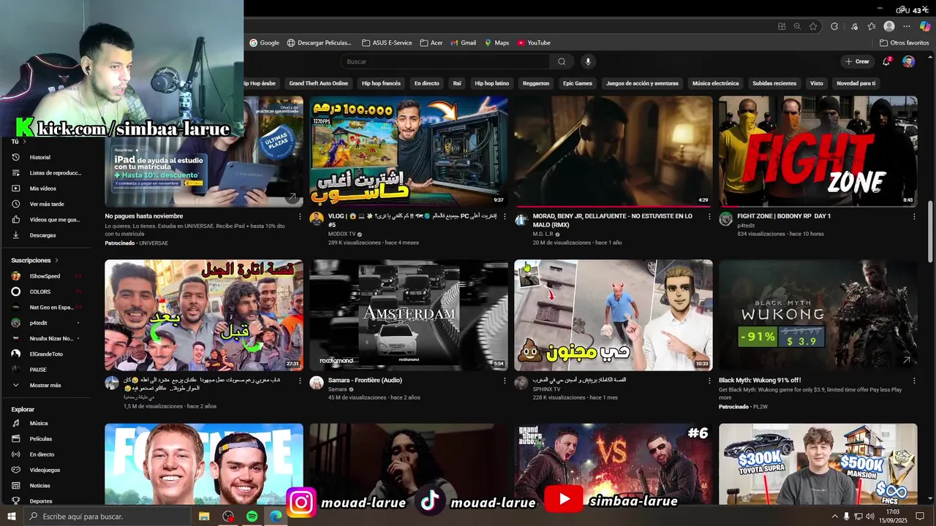This screenshot has height=526, width=936.
Task: Open En directo in Explorar sidebar
Action: coord(42,454)
